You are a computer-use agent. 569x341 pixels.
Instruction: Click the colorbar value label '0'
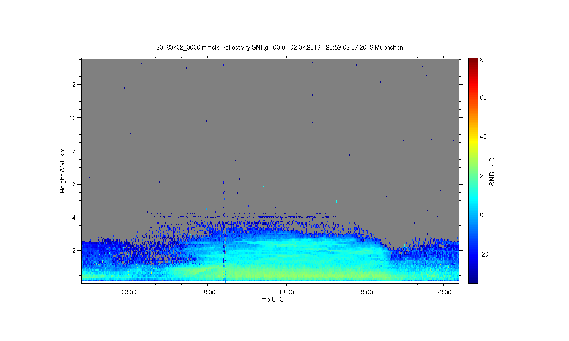pyautogui.click(x=482, y=215)
